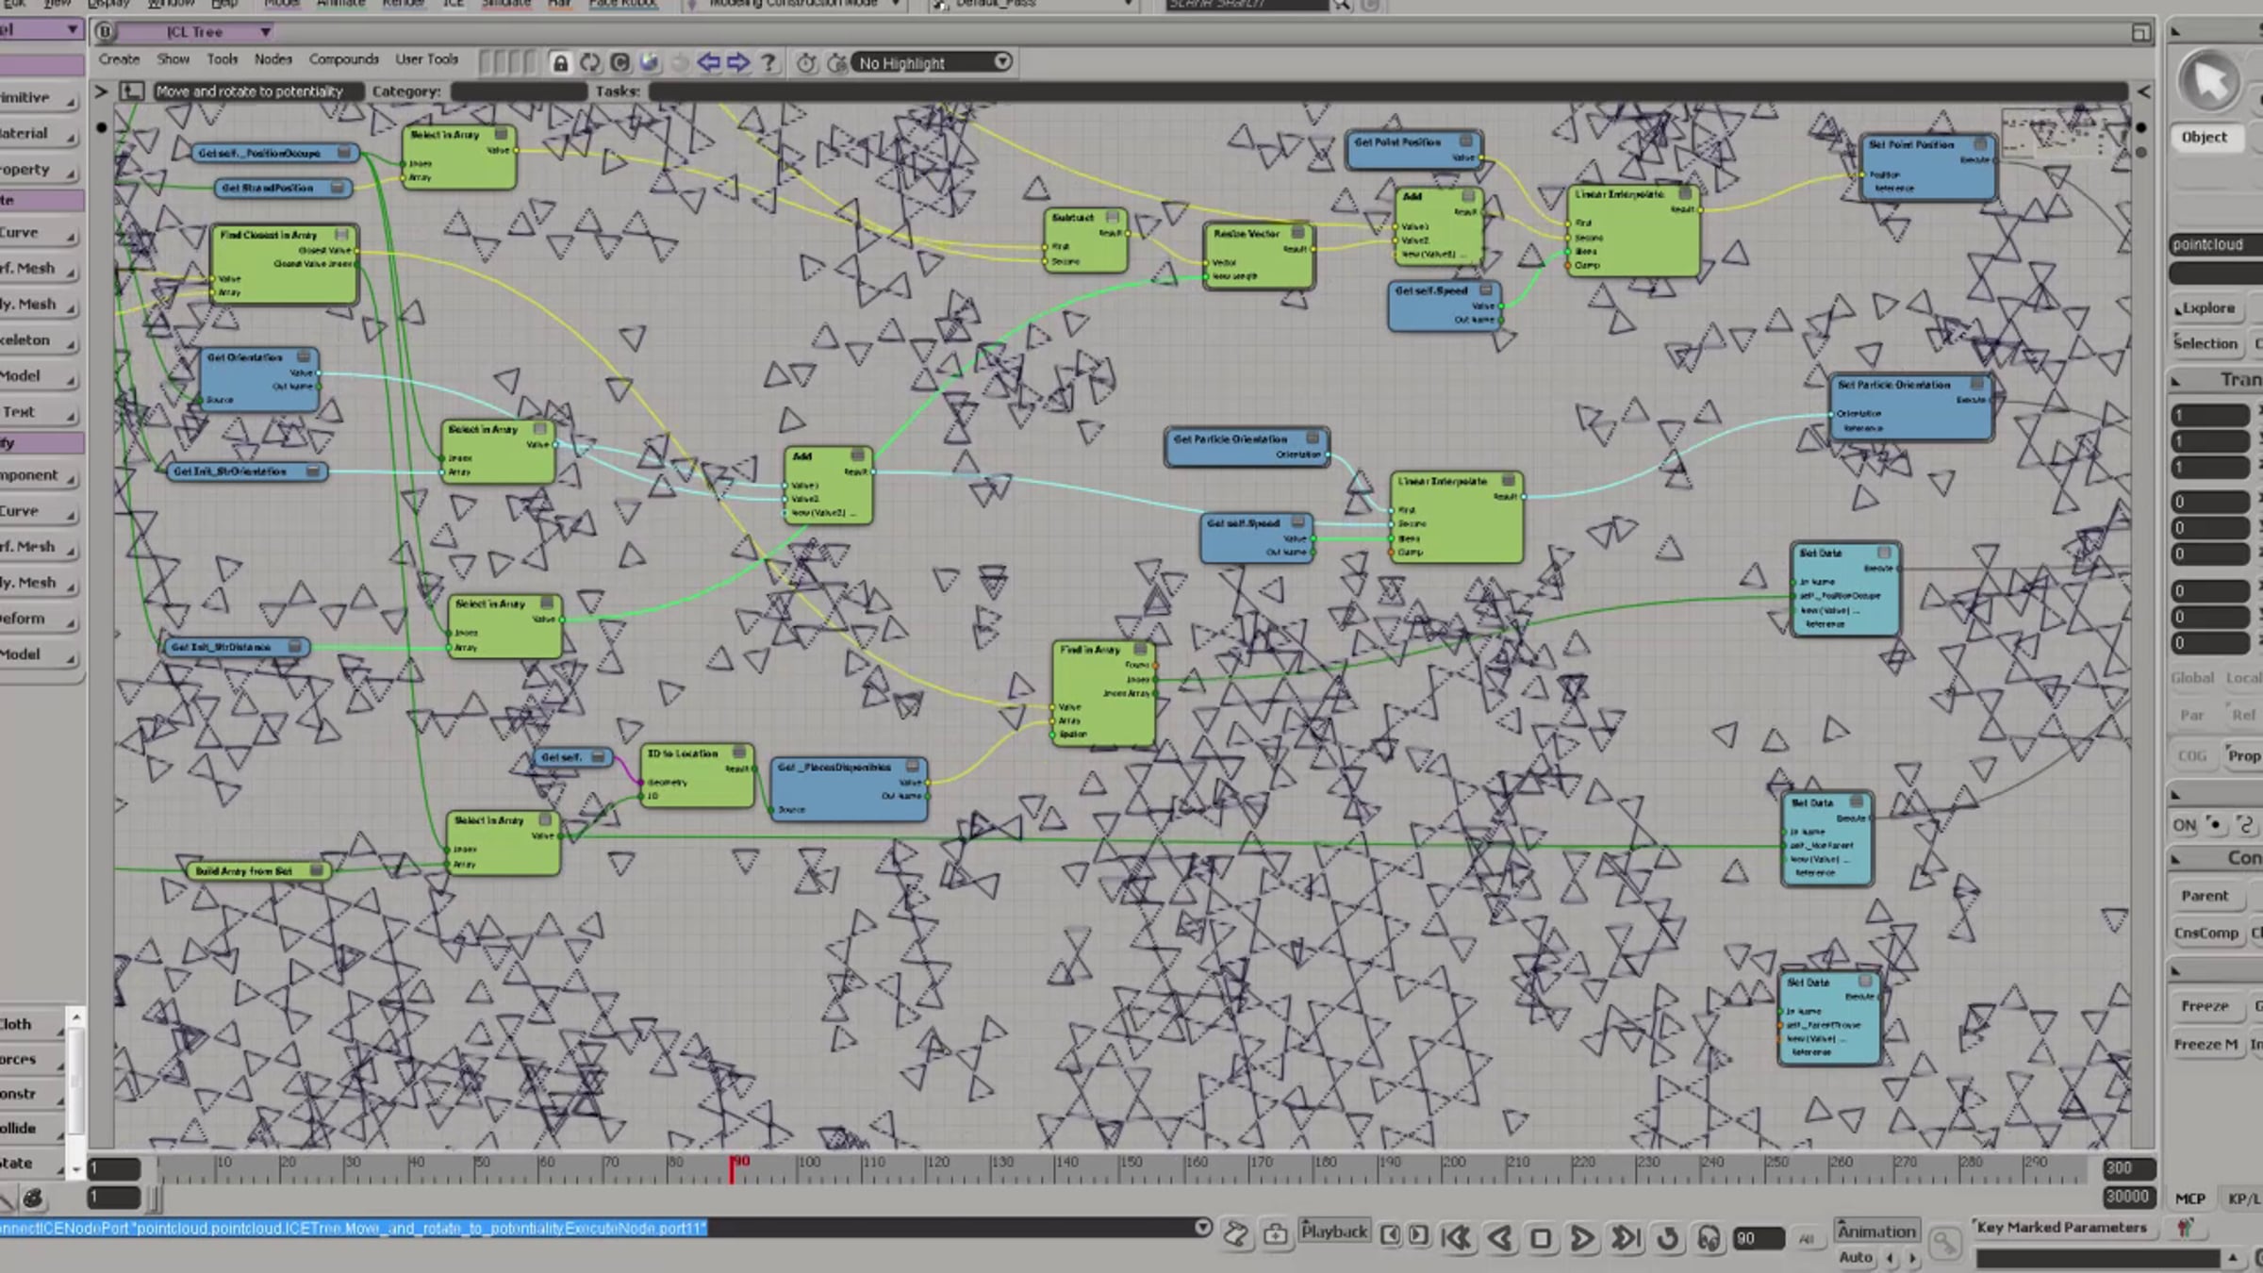The width and height of the screenshot is (2263, 1273).
Task: Click the key icon to set keyframe
Action: click(x=1944, y=1245)
